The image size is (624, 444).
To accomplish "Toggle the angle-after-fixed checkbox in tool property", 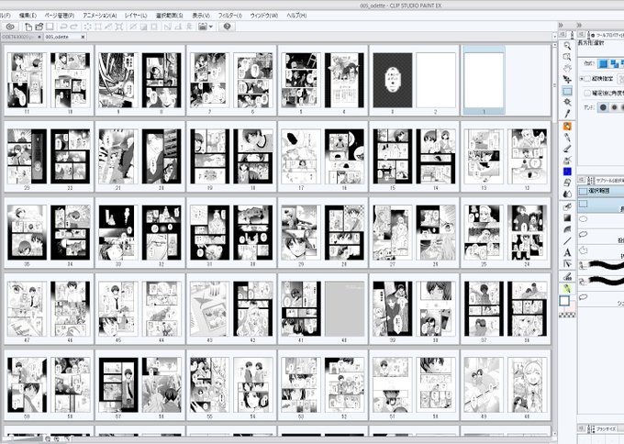I will point(587,93).
